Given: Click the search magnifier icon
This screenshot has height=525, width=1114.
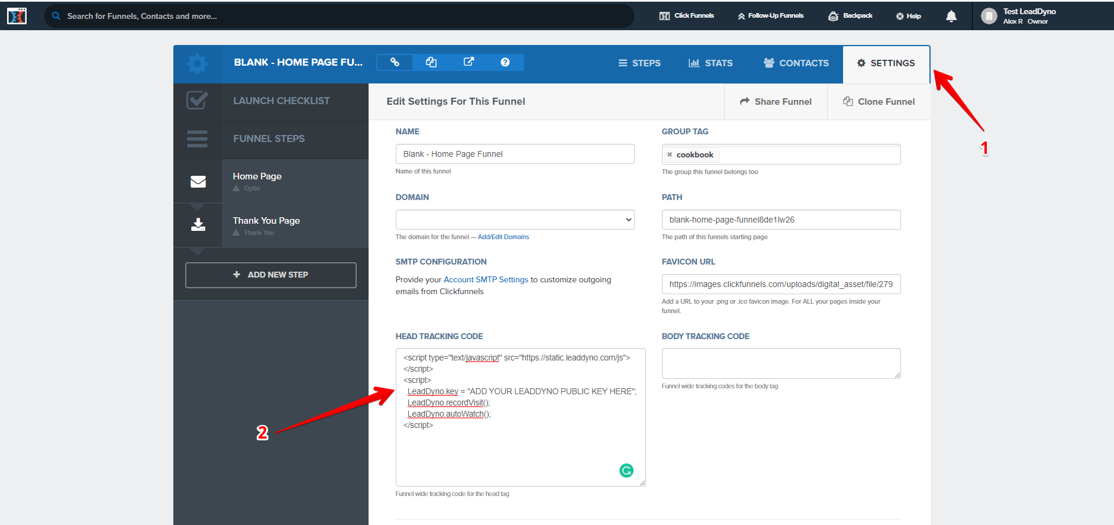Looking at the screenshot, I should 56,16.
